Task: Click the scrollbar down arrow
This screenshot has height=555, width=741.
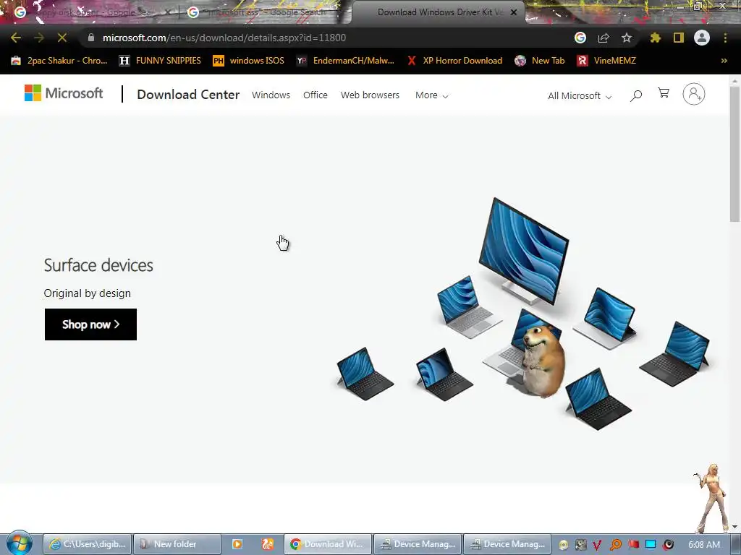Action: tap(734, 527)
